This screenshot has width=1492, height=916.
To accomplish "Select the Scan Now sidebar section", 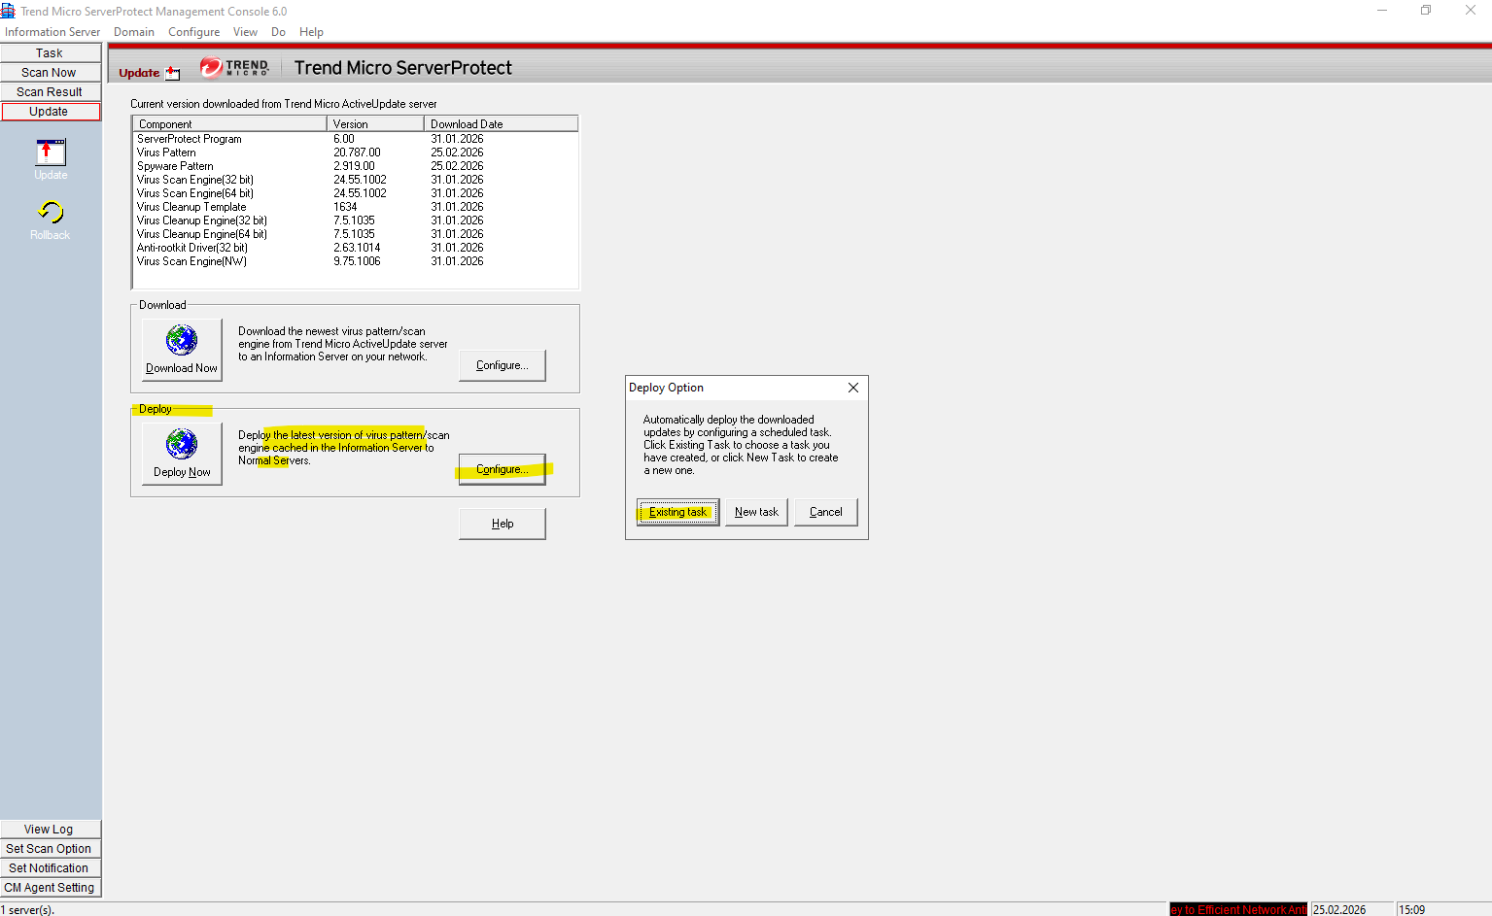I will [50, 73].
